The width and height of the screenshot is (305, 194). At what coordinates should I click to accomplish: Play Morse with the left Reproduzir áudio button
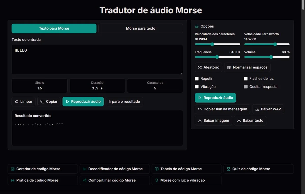[x=83, y=102]
